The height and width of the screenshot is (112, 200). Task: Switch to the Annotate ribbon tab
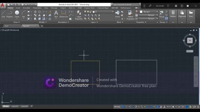(x=27, y=8)
